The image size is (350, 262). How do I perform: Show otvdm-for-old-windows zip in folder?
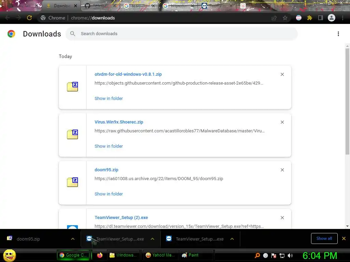pos(109,98)
